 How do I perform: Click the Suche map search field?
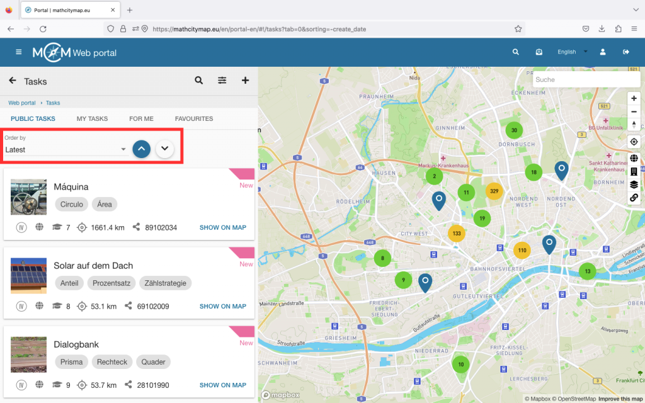tap(586, 80)
